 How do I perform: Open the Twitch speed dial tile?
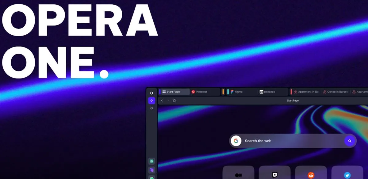click(275, 172)
